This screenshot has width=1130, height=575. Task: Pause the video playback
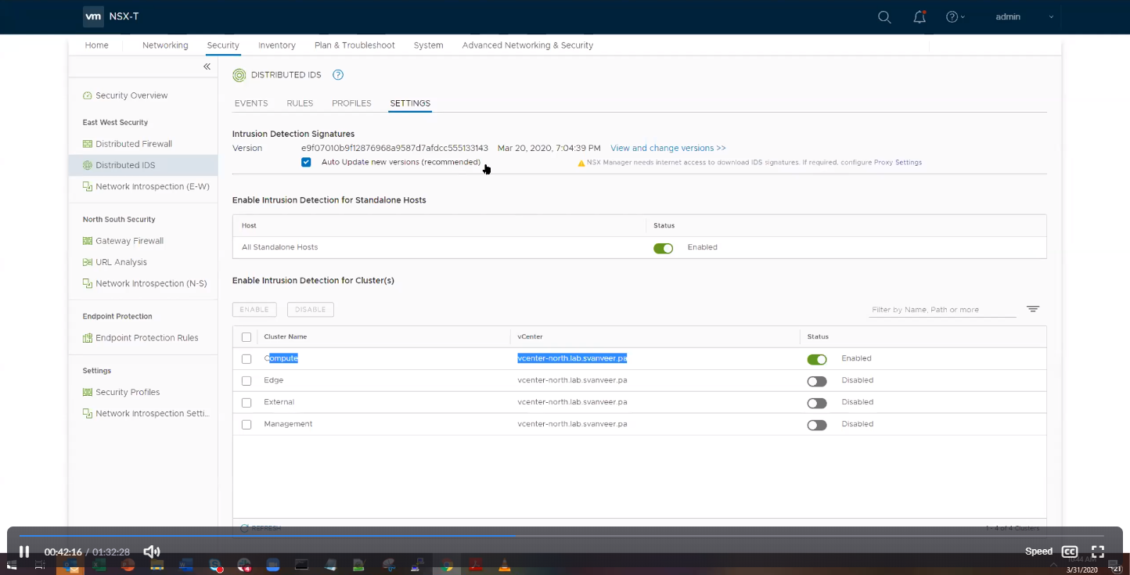pos(24,552)
